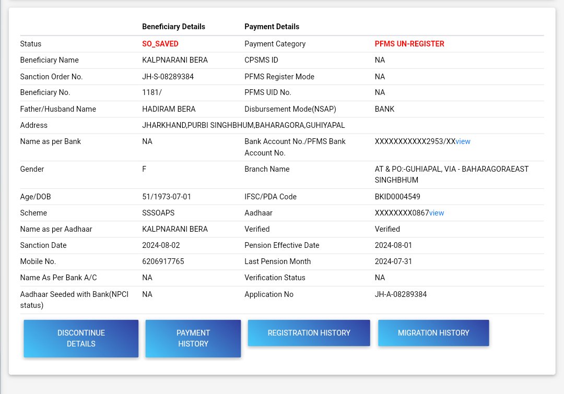The image size is (564, 394).
Task: Click the IFSC/PDA Code label
Action: click(x=271, y=197)
